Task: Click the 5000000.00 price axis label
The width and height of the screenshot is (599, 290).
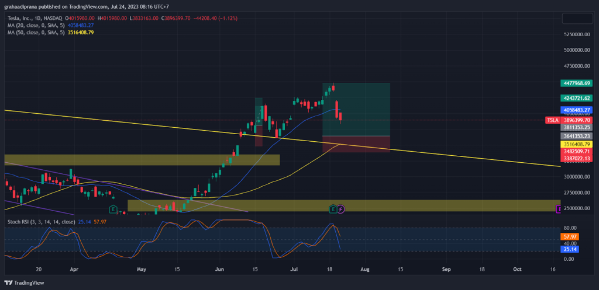Action: [x=577, y=50]
